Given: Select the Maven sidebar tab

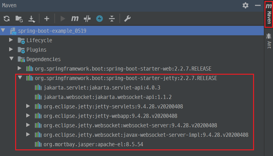Looking at the screenshot, I should tap(269, 14).
